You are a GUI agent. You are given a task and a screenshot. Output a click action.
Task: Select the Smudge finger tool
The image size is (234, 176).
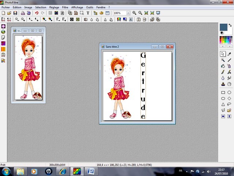[229, 78]
